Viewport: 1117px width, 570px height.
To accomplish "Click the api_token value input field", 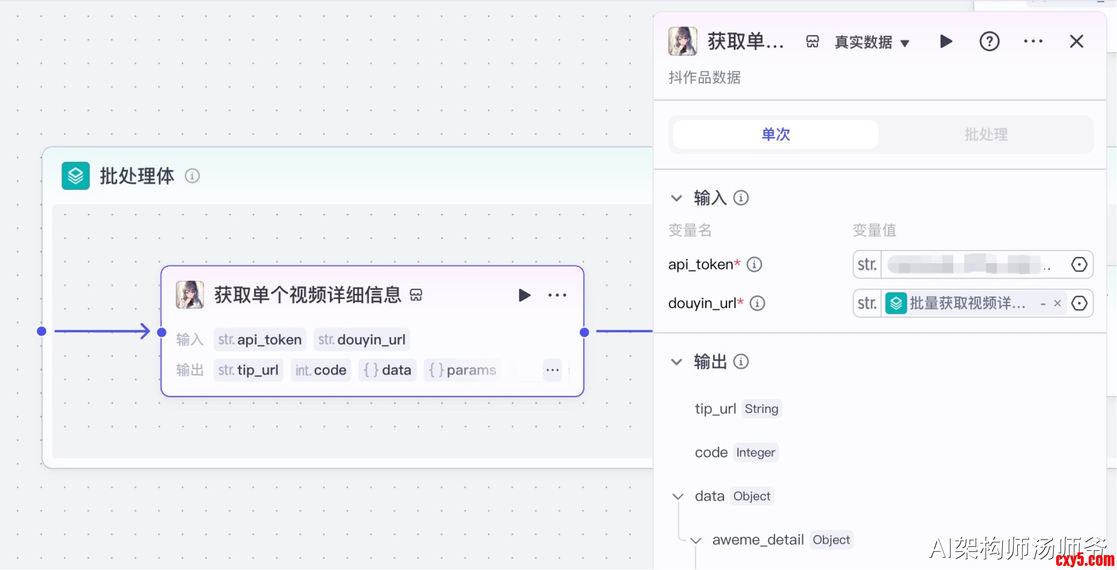I will point(967,265).
